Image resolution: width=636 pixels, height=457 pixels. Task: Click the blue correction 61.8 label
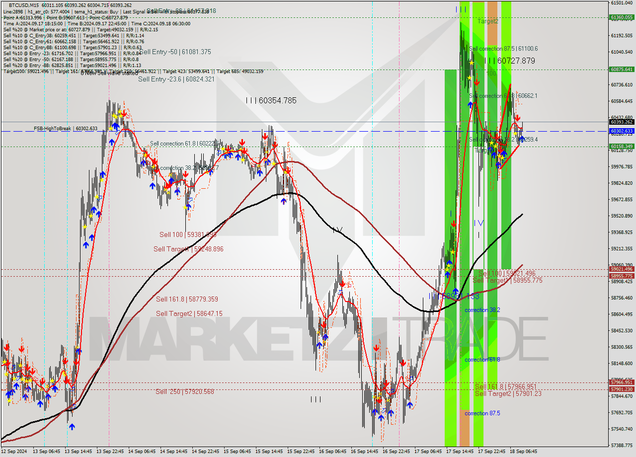click(x=482, y=360)
